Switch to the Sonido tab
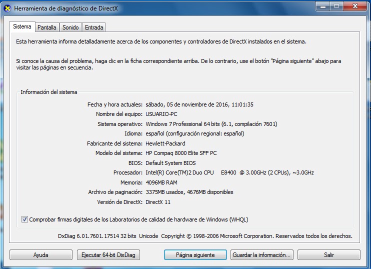 [x=70, y=27]
